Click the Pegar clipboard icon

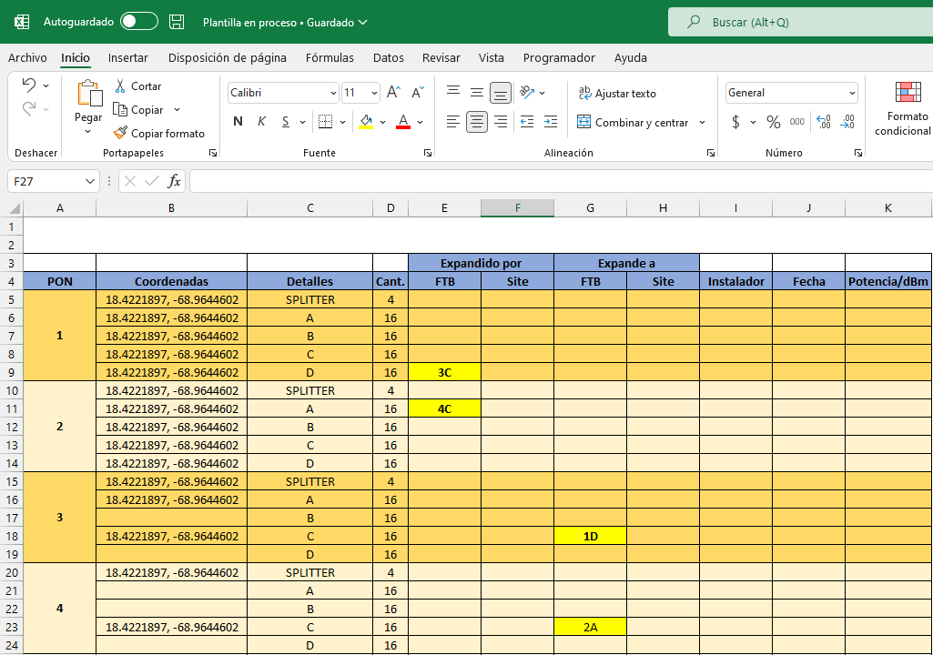[89, 94]
